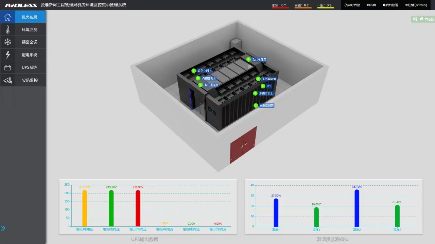Expand the sidebar with double-chevron arrow
Screen dimensions: 435x244
[3, 228]
